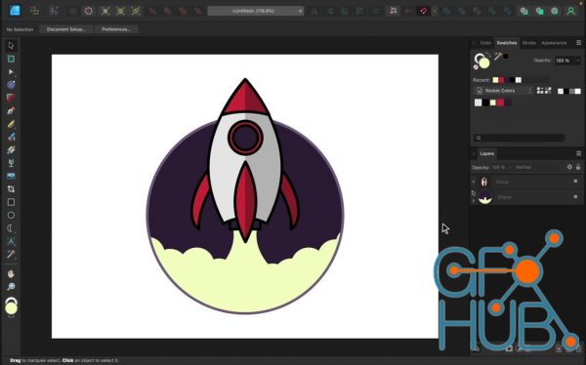586x365 pixels.
Task: Switch to the Appearance tab
Action: tap(554, 43)
